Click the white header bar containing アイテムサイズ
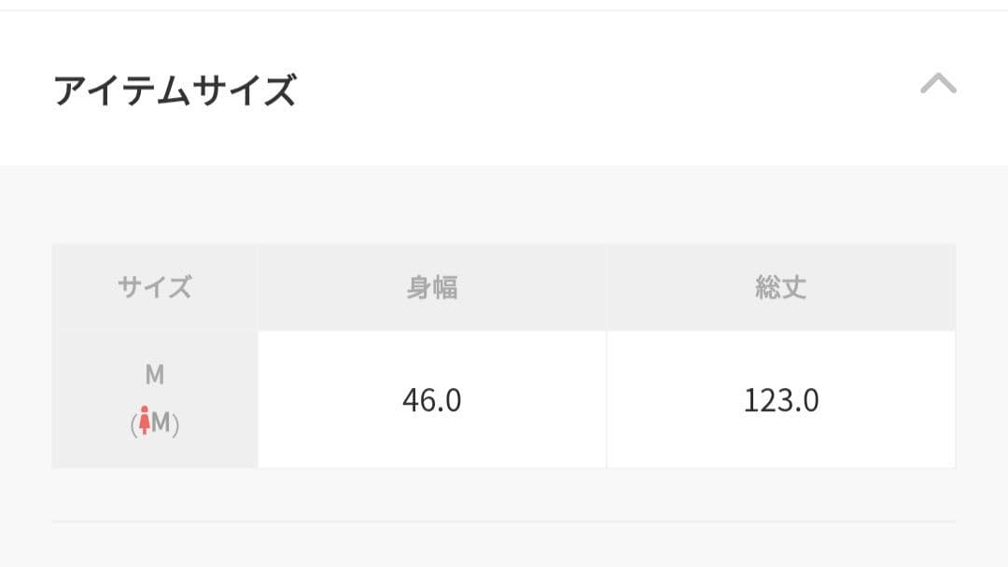The image size is (1008, 567). pos(504,88)
